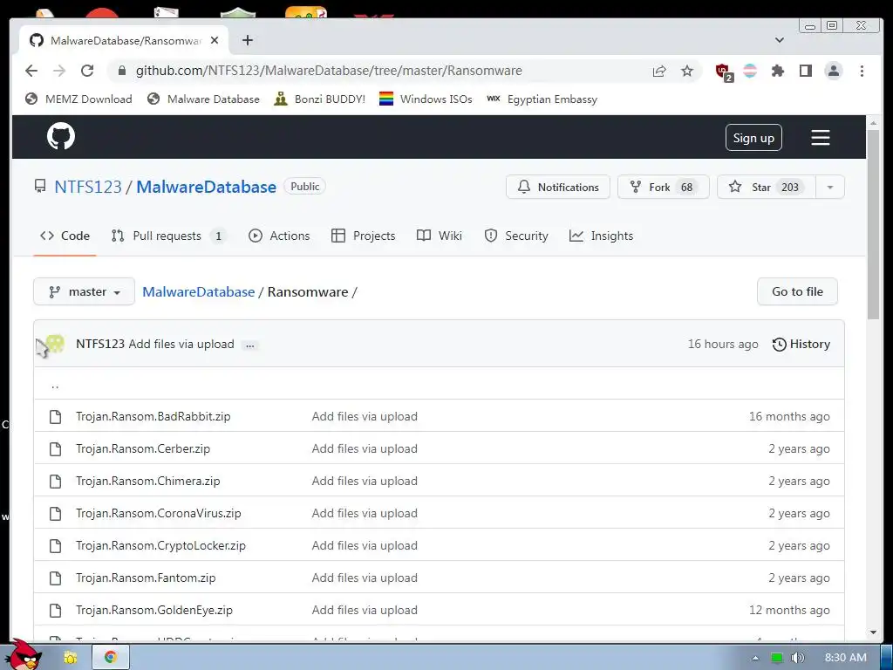893x670 pixels.
Task: Open the Extensions puzzle piece menu
Action: 777,71
